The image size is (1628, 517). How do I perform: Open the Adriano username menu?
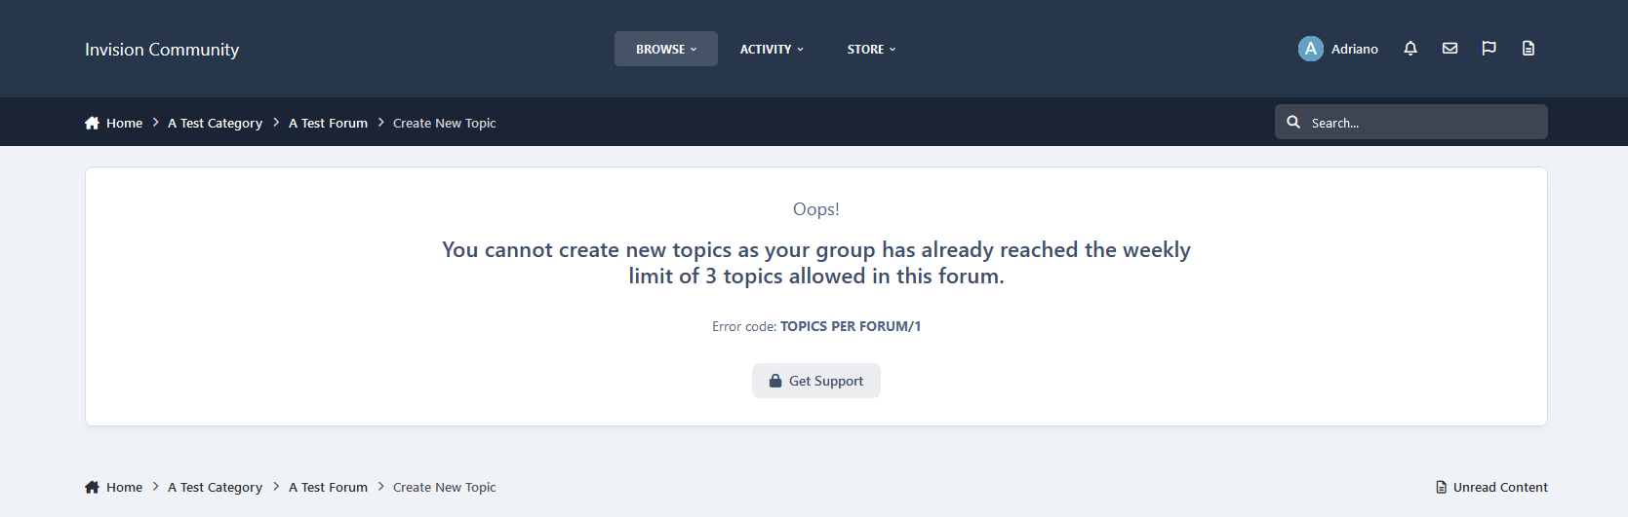tap(1354, 50)
